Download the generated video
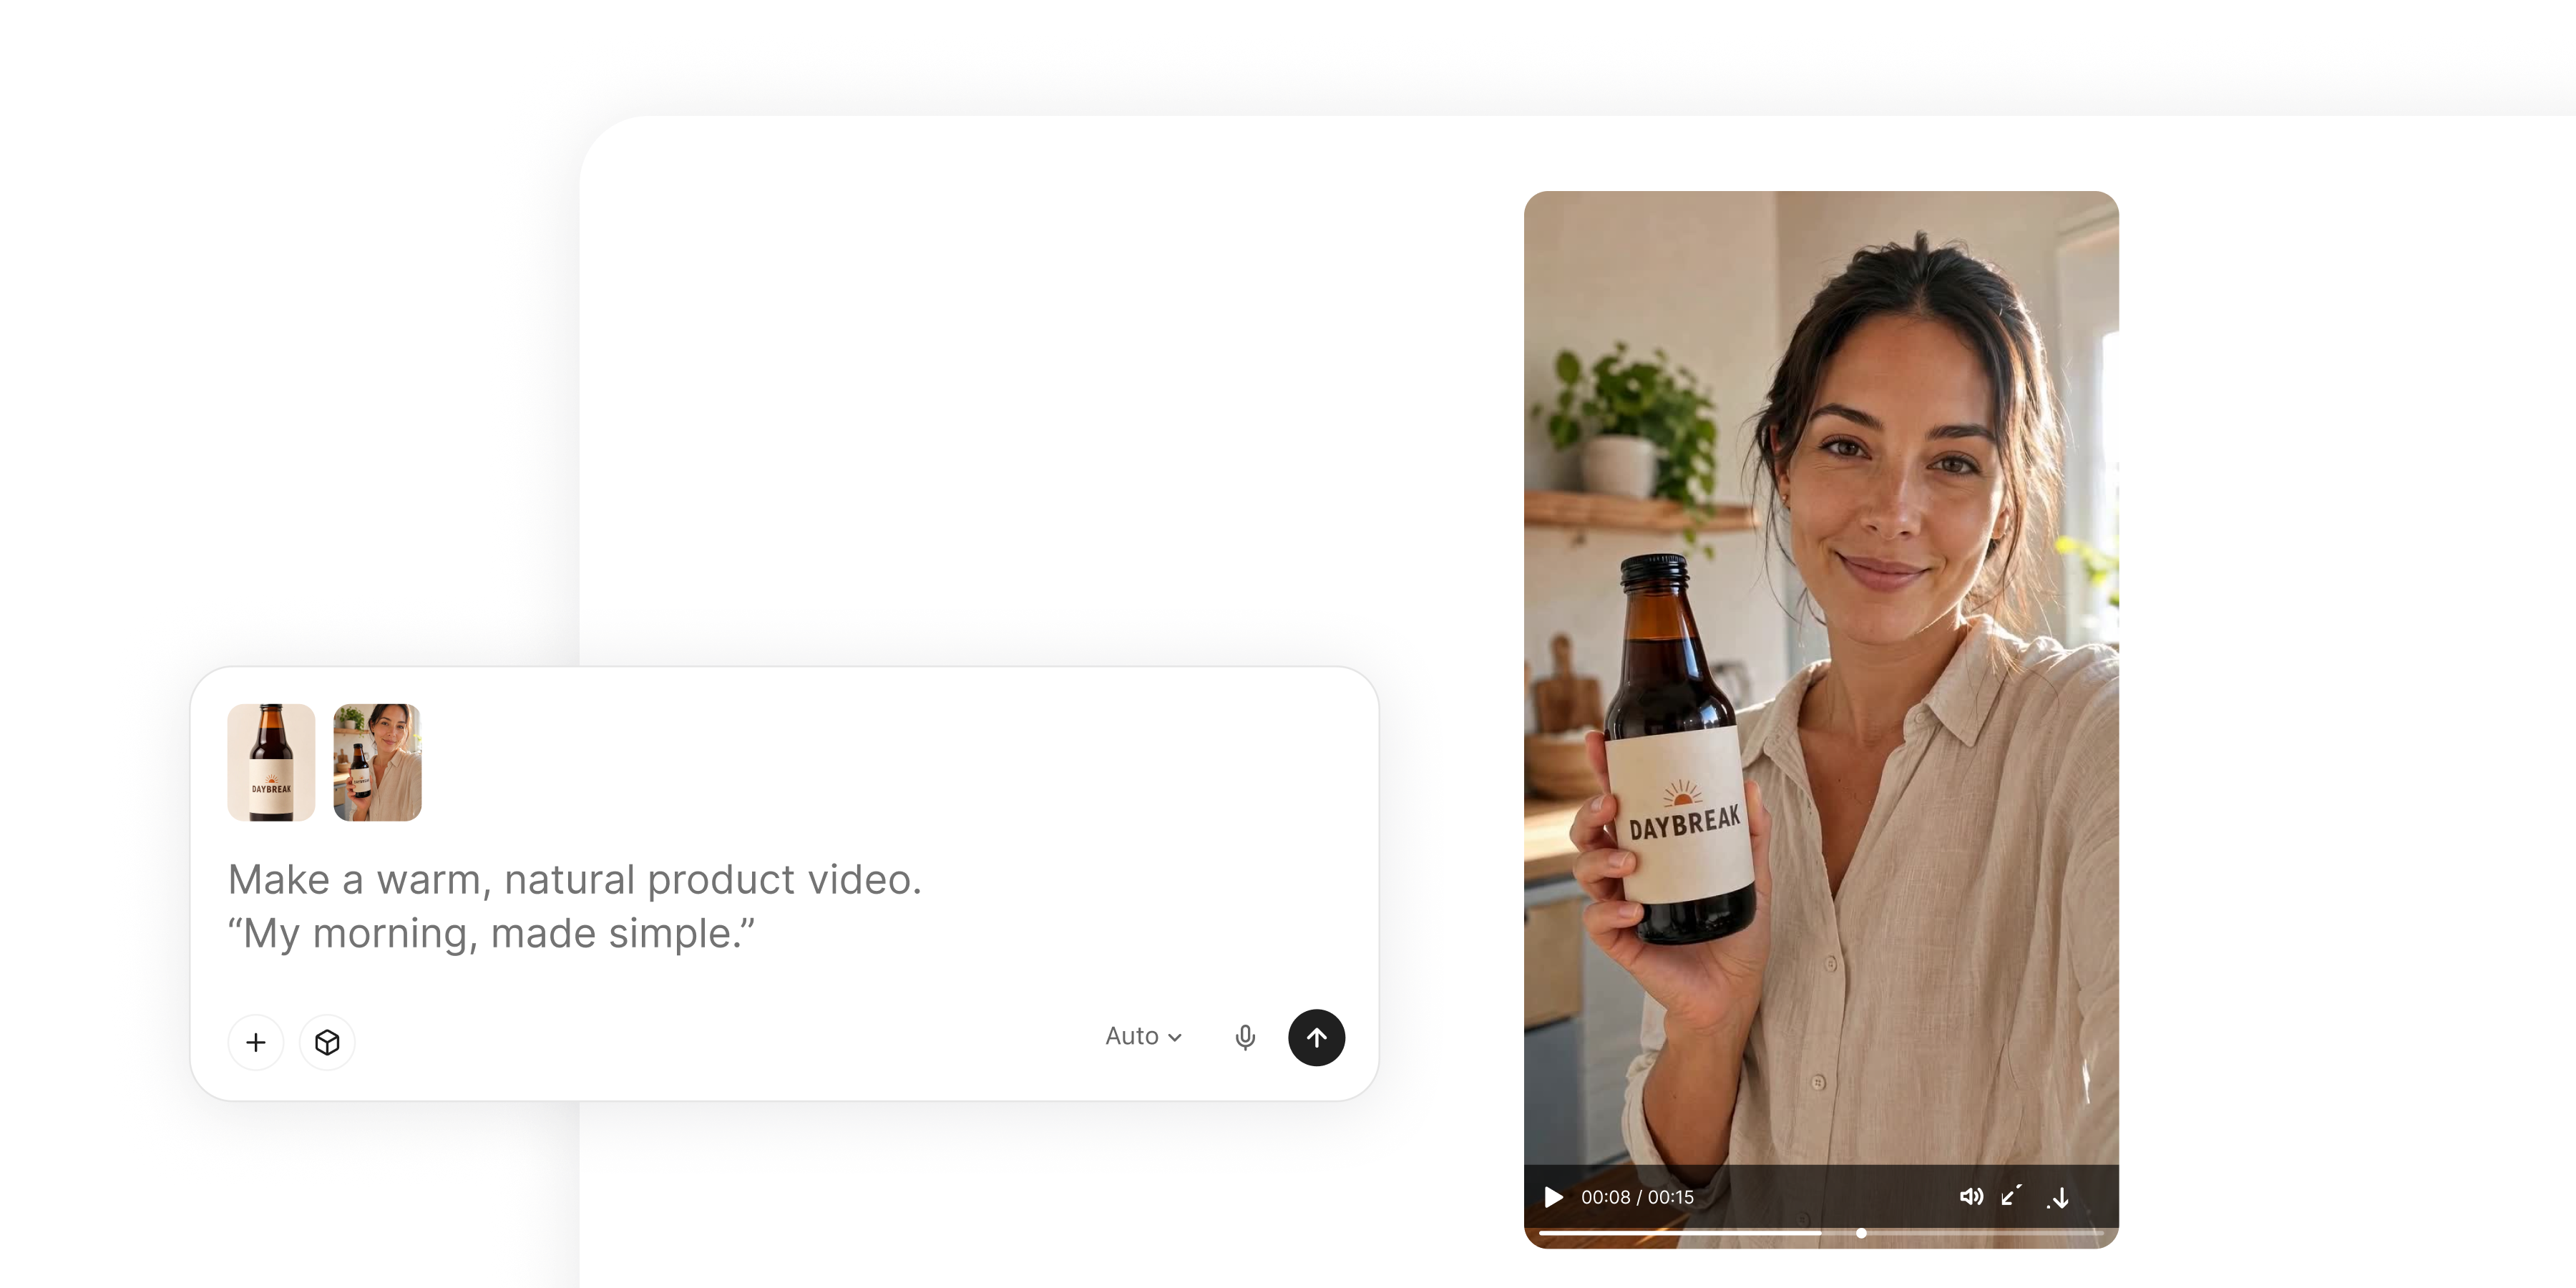The image size is (2576, 1288). [x=2058, y=1198]
